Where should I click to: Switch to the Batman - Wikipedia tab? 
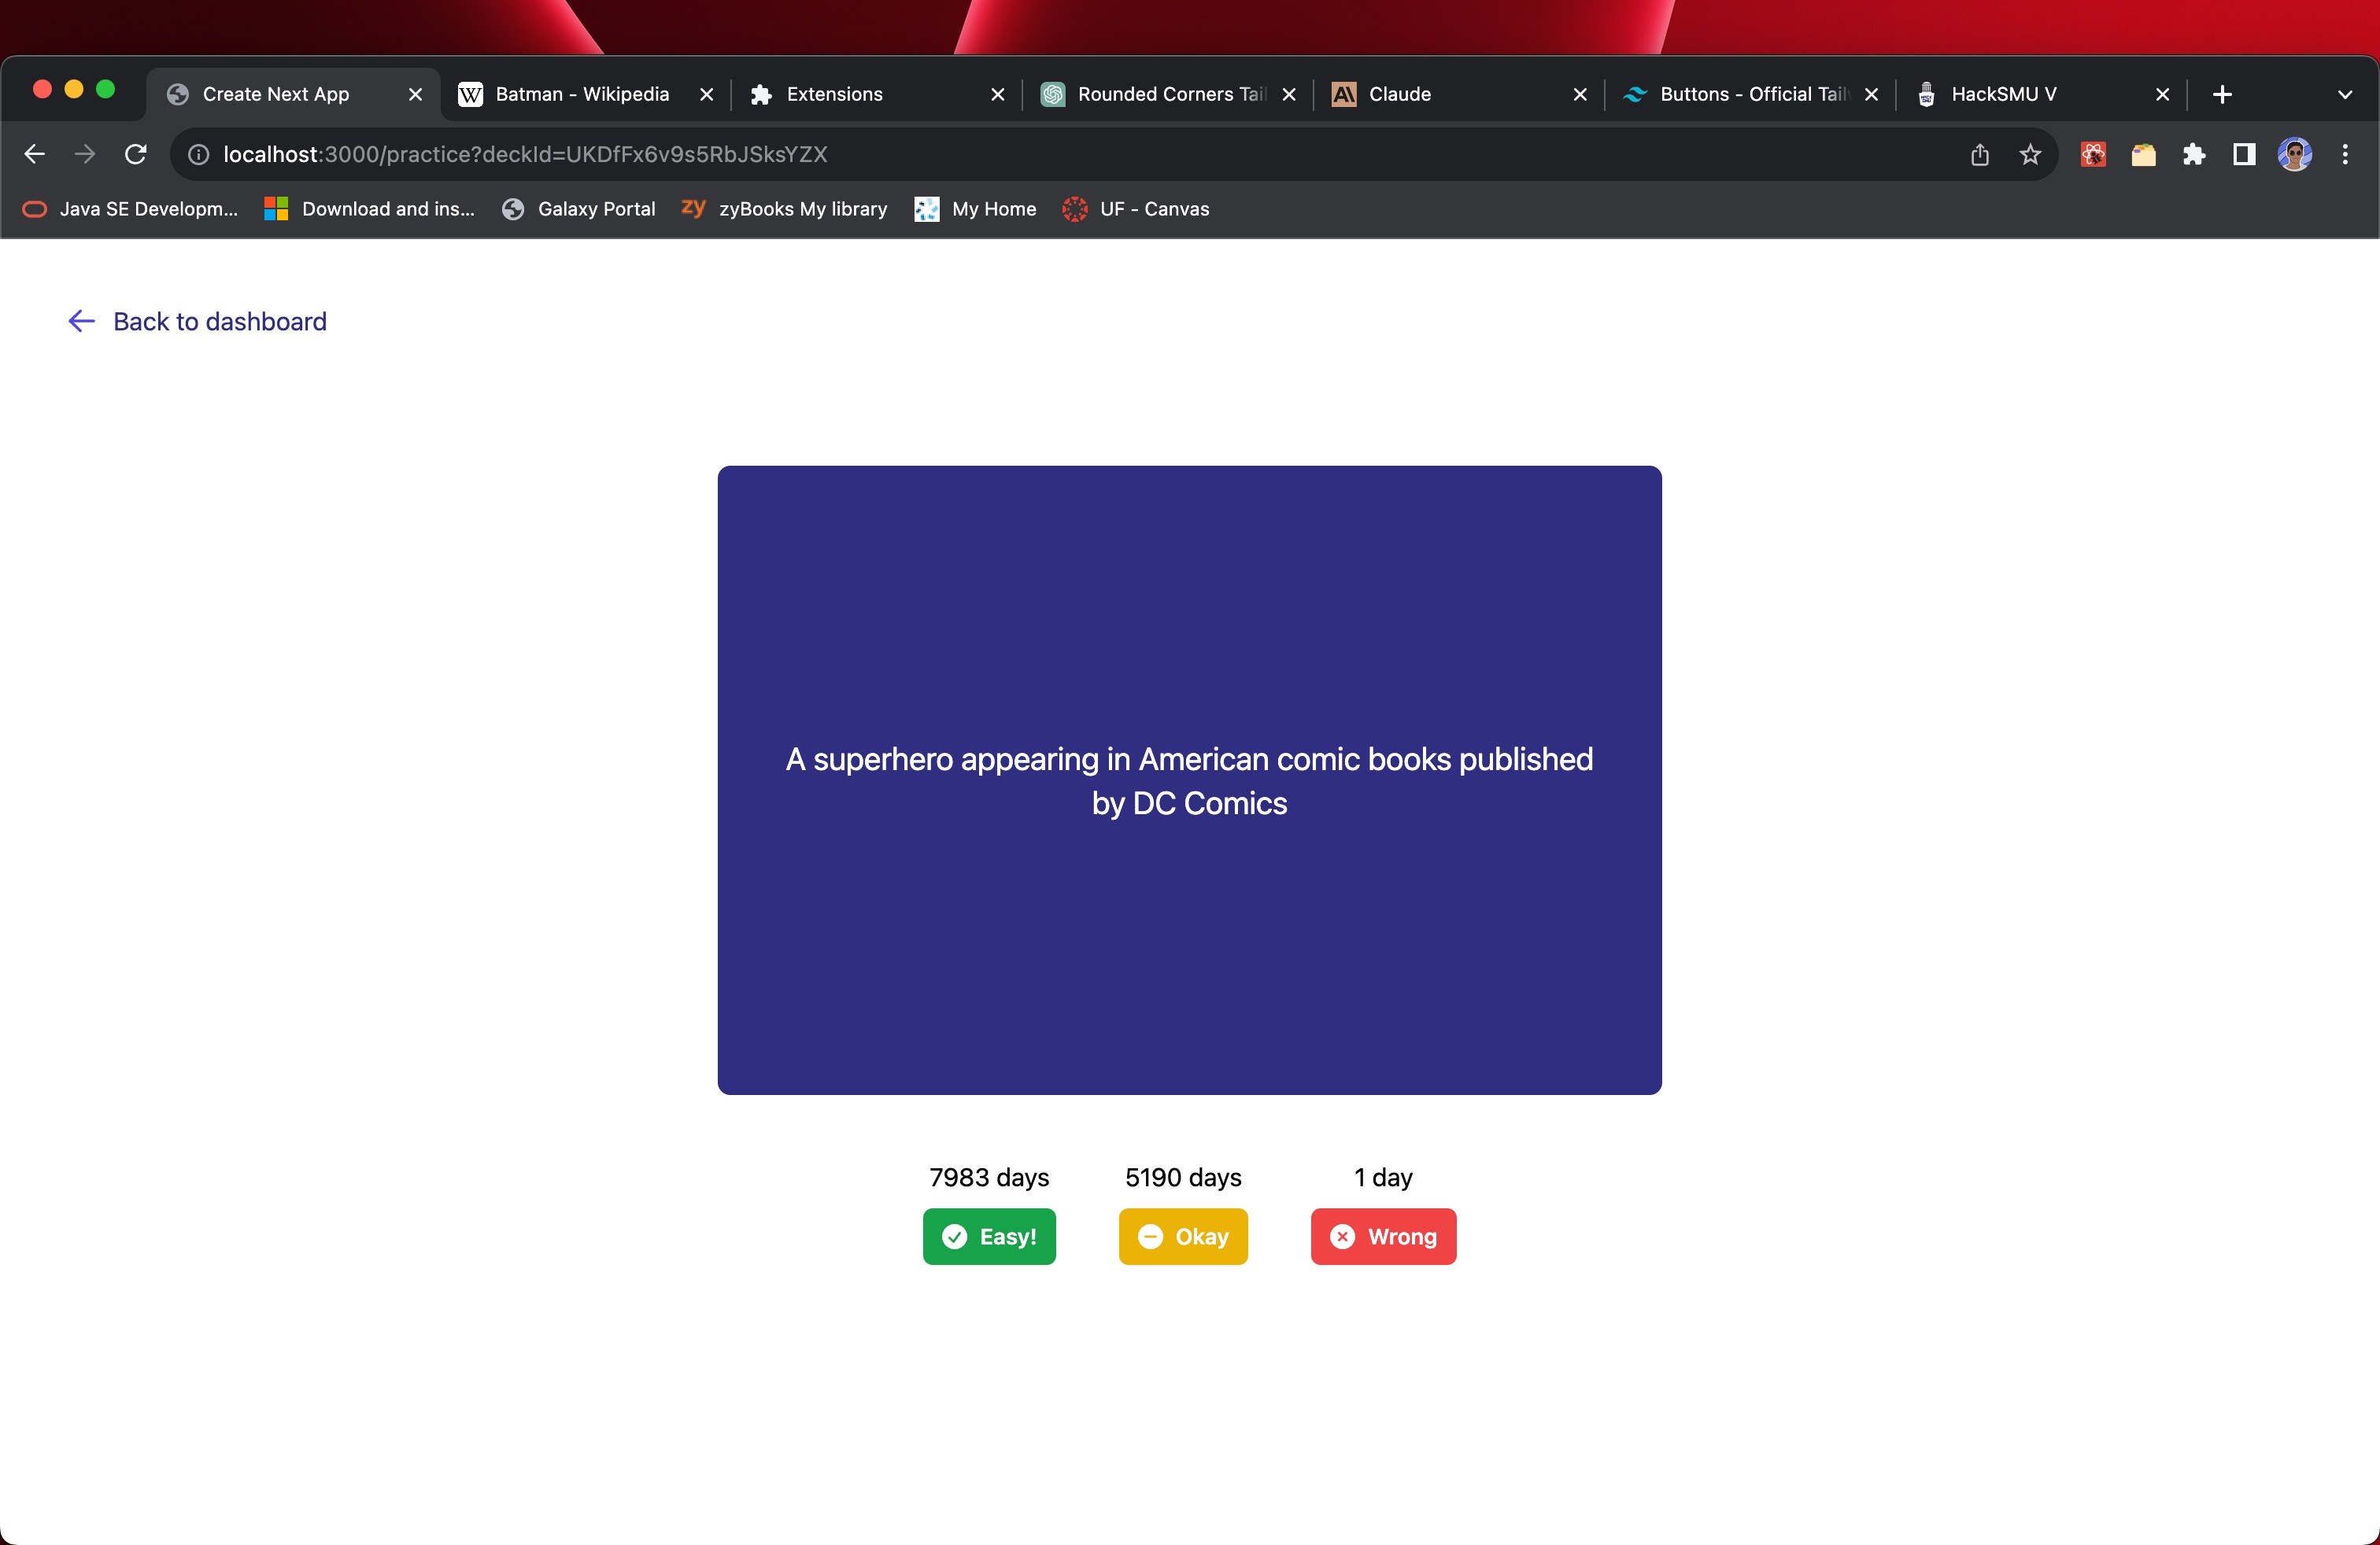click(581, 94)
